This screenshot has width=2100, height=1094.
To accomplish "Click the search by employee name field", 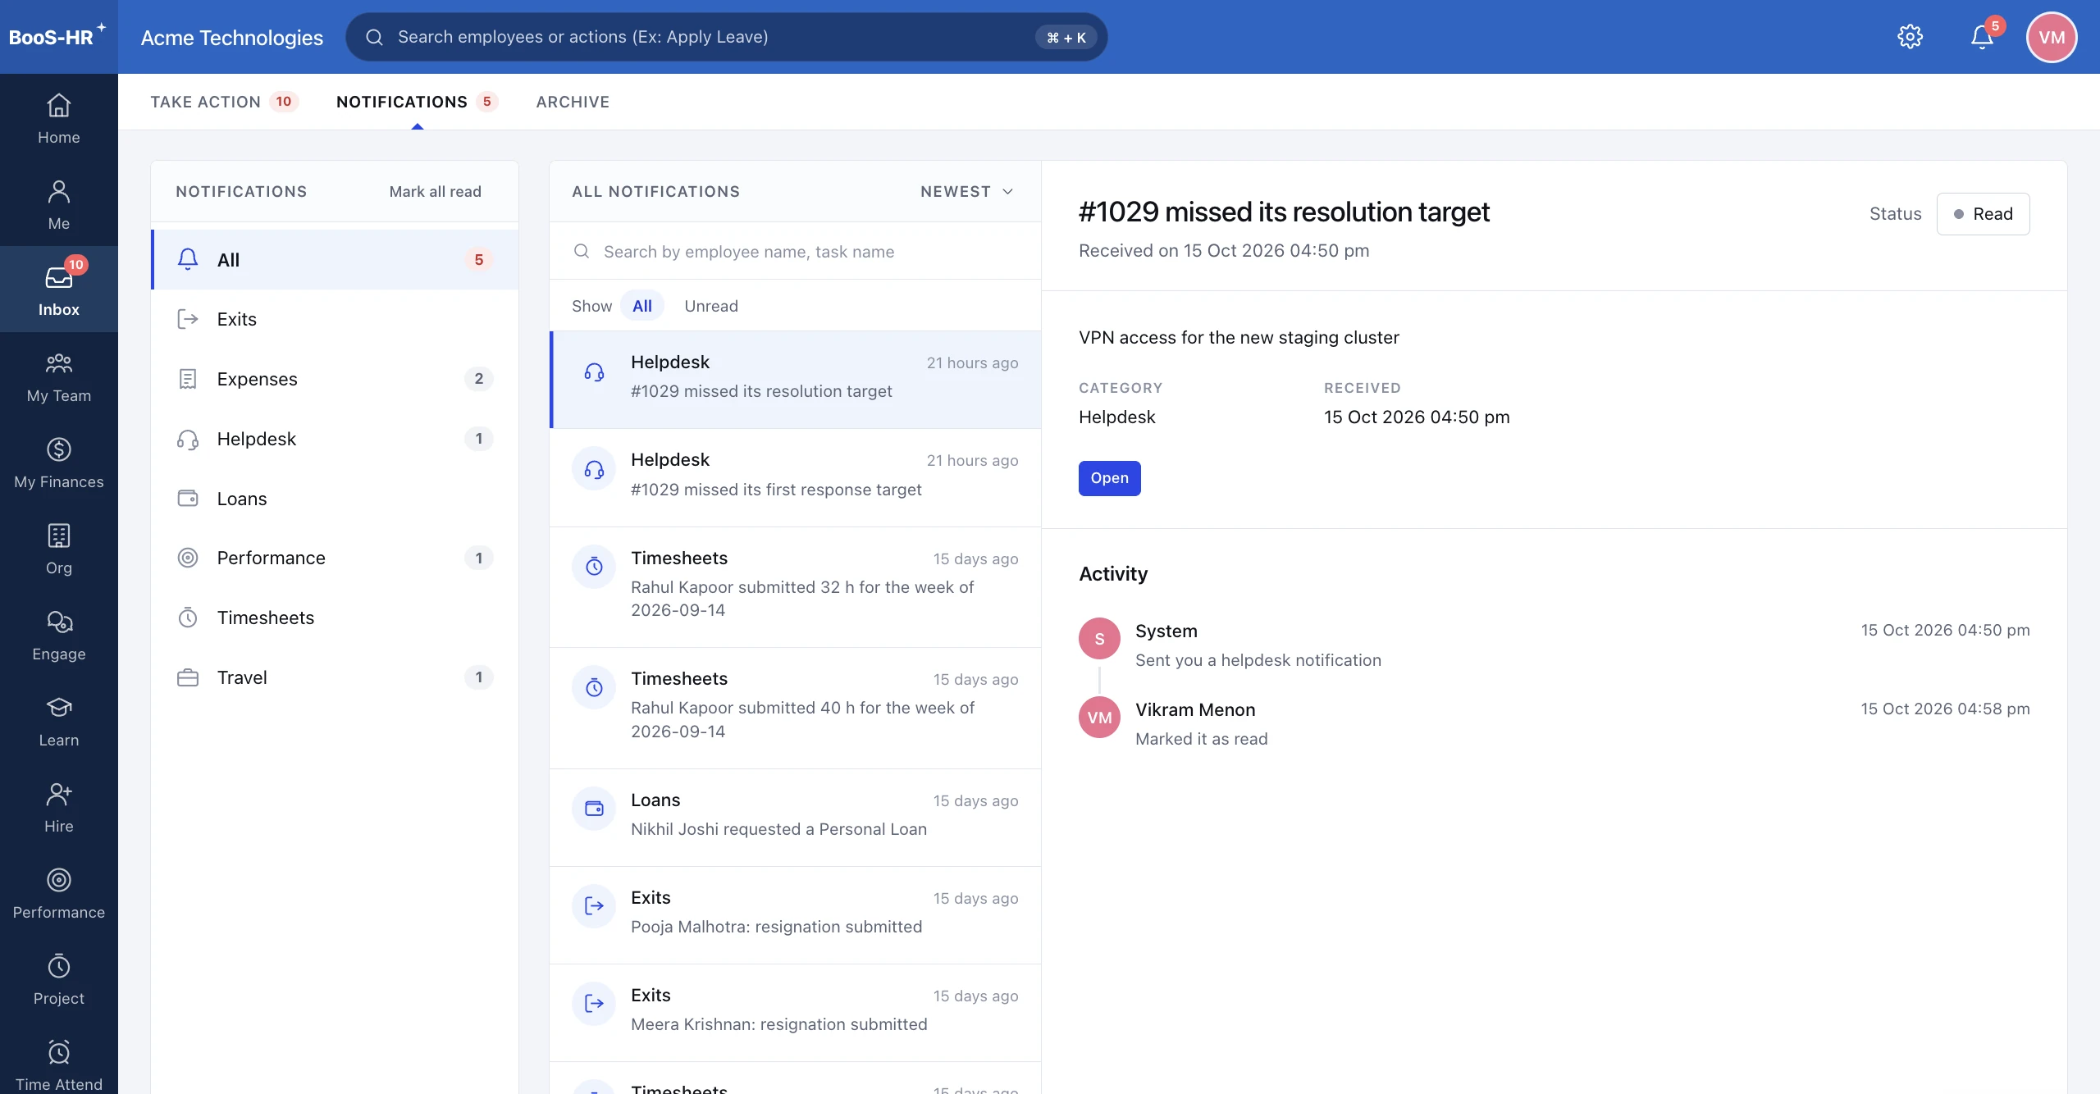I will tap(795, 251).
